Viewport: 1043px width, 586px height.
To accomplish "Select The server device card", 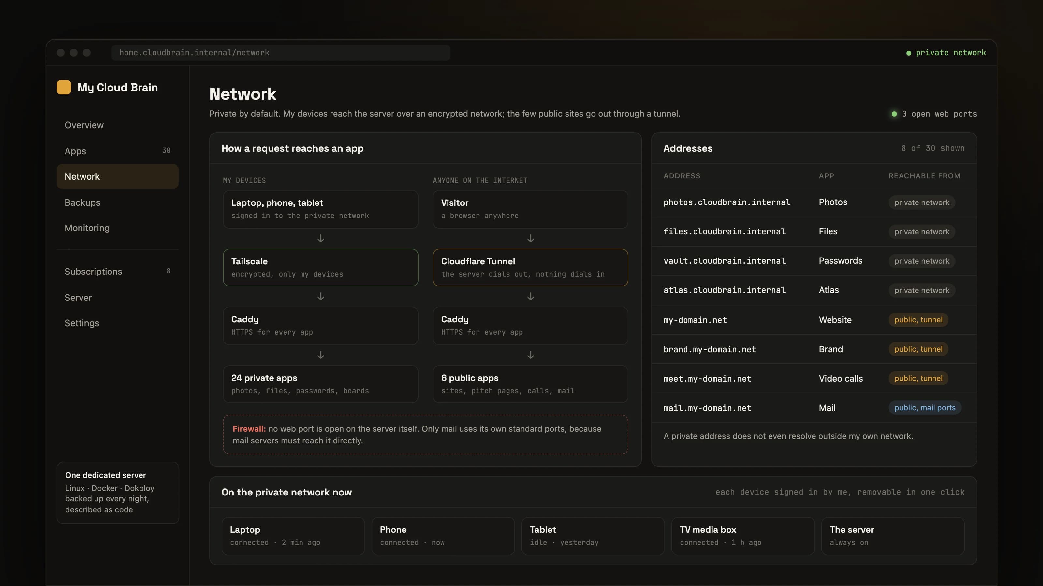I will [893, 536].
